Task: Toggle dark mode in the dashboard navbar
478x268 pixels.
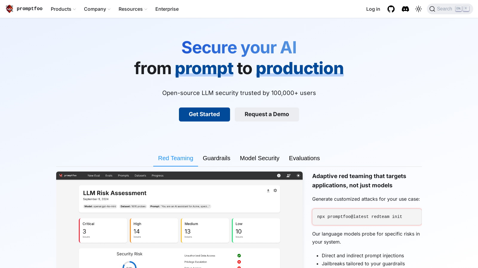Action: 298,176
